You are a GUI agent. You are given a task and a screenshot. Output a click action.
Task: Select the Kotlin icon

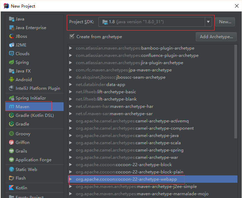[11, 188]
